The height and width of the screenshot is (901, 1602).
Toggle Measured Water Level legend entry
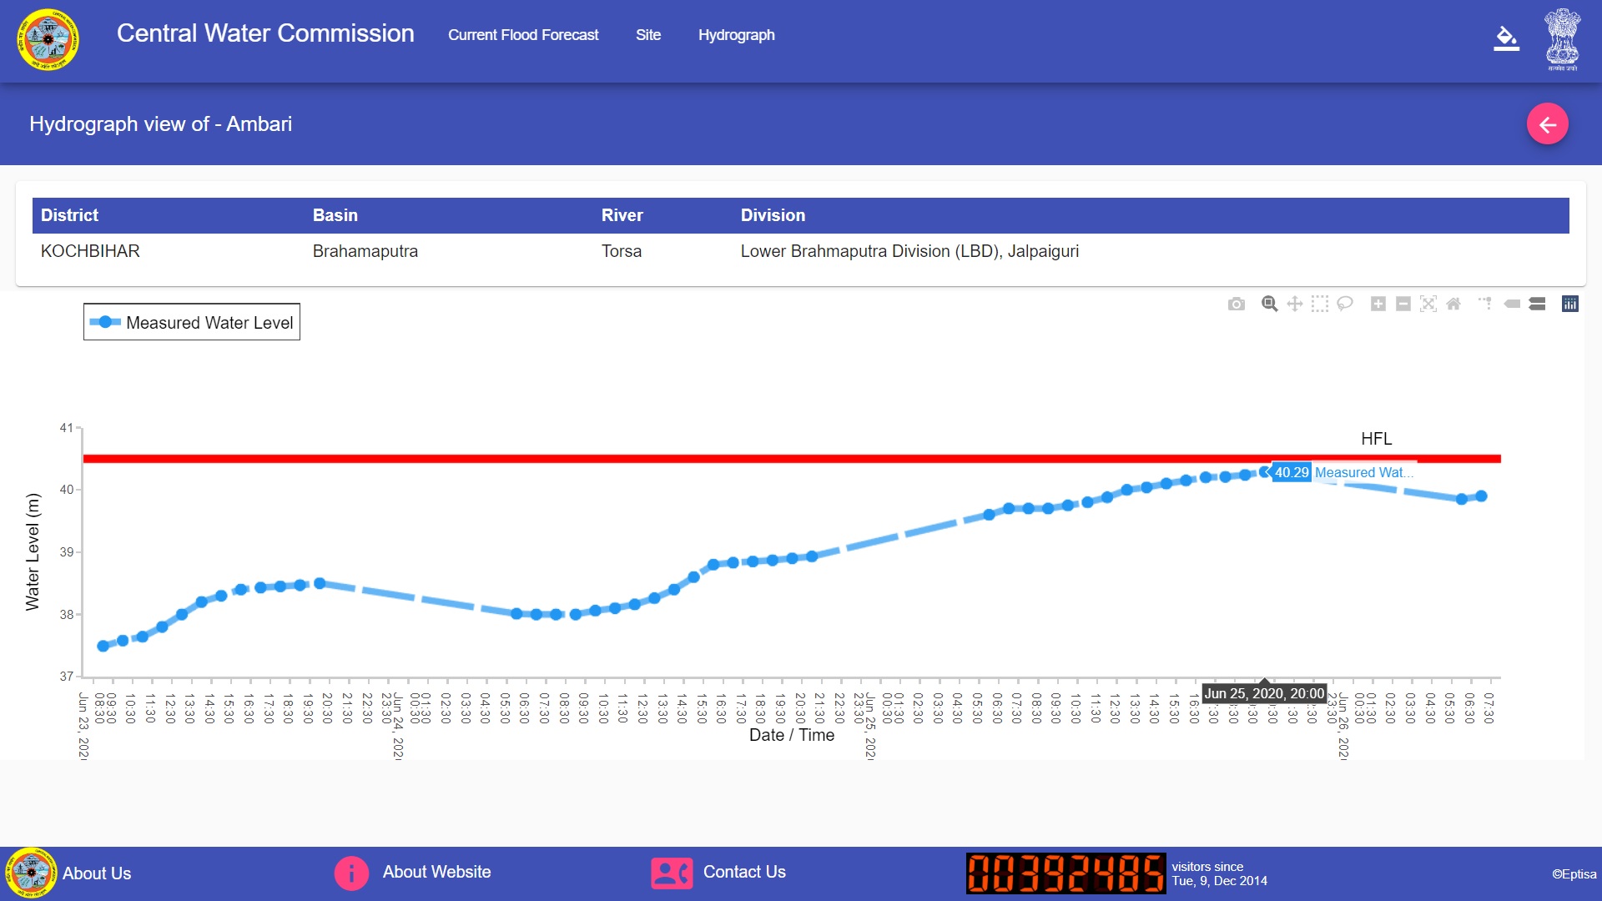pos(192,323)
